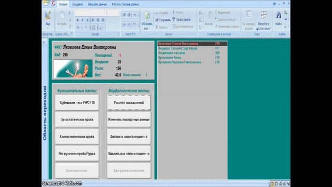Click Сохранить record button
Viewport: 332px width, 187px height.
(x=163, y=20)
